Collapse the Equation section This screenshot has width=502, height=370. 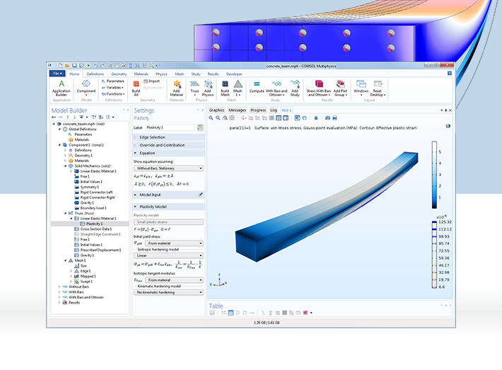click(x=168, y=153)
